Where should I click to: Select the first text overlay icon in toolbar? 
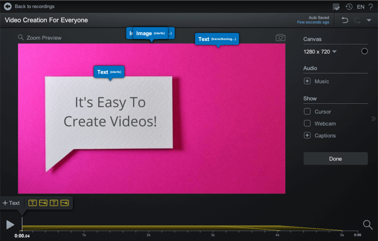[x=32, y=203]
